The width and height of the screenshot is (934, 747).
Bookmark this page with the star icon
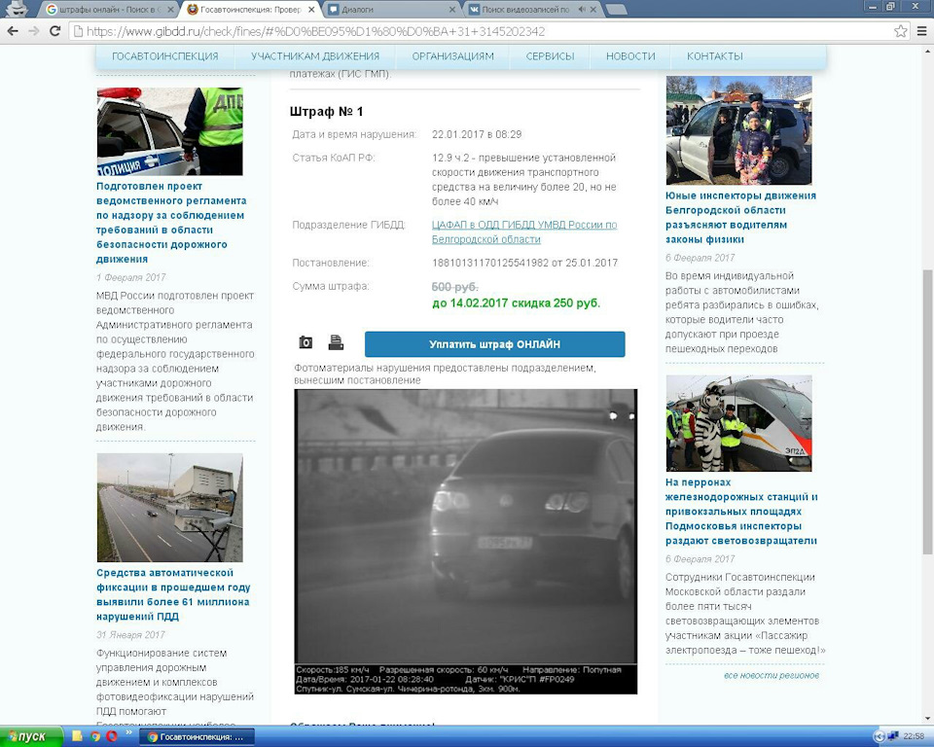click(901, 31)
